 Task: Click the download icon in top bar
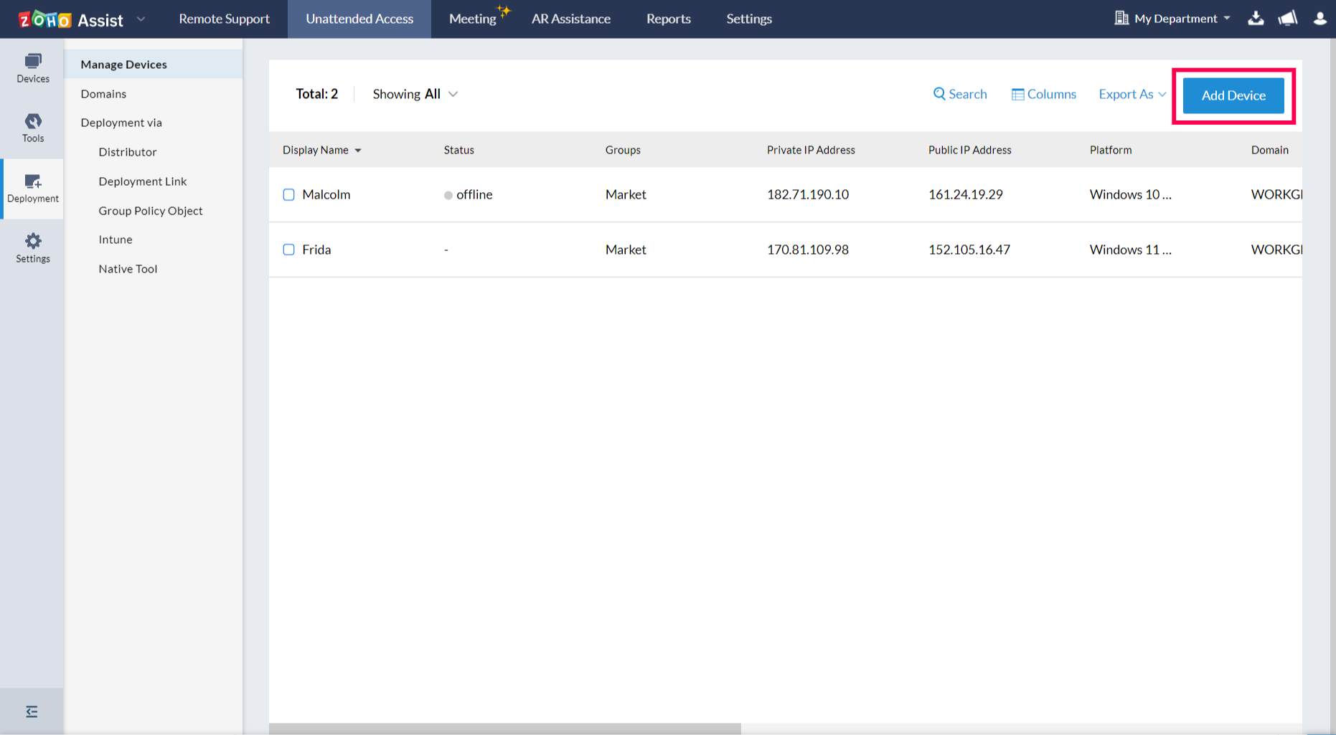(x=1256, y=19)
